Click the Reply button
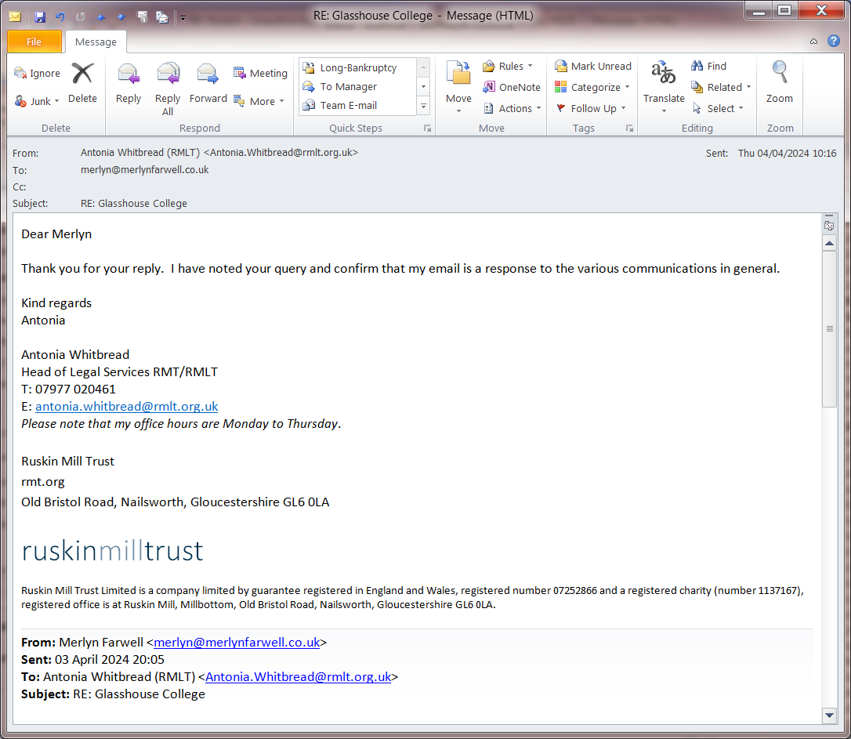This screenshot has height=739, width=851. tap(129, 83)
